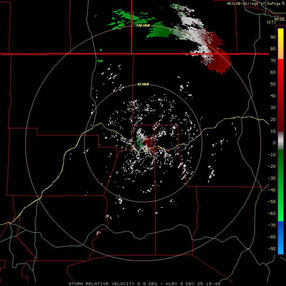Select the 100 NMI range ring label
The image size is (286, 286).
click(143, 25)
